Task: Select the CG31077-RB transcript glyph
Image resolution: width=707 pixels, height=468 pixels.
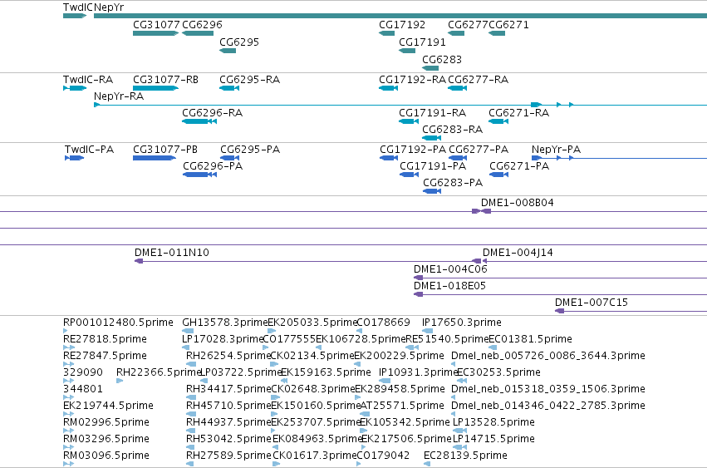Action: [x=155, y=88]
